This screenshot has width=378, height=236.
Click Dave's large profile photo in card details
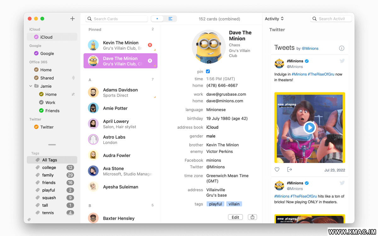(x=209, y=47)
